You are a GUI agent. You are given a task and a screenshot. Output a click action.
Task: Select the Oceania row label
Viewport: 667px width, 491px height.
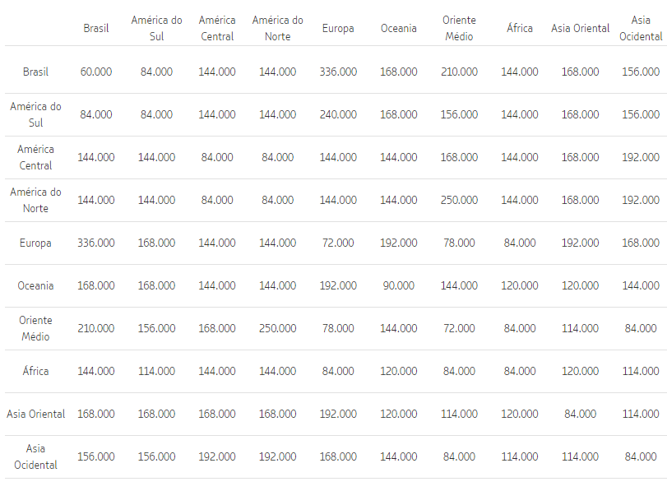35,285
